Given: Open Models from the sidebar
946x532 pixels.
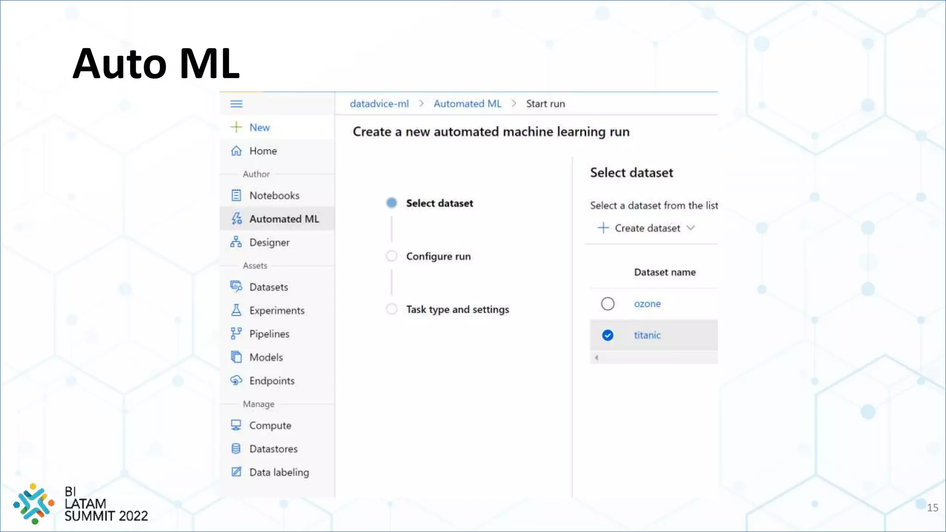Looking at the screenshot, I should pos(266,357).
